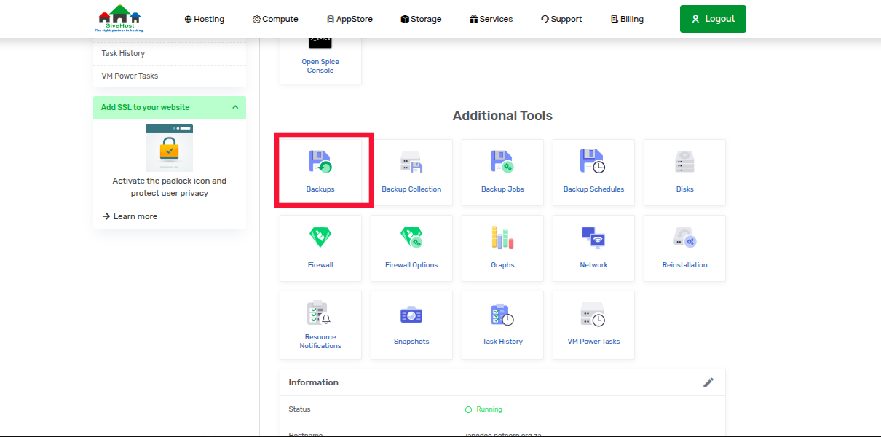881x437 pixels.
Task: Edit the Information section with the pencil icon
Action: pos(708,382)
